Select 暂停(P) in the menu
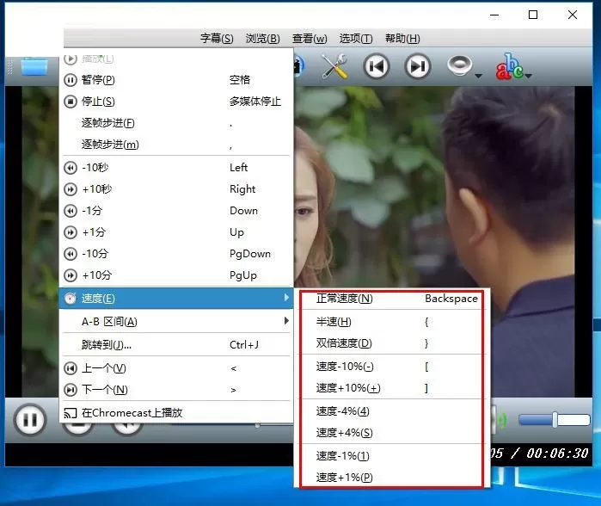Viewport: 601px width, 506px height. 176,80
